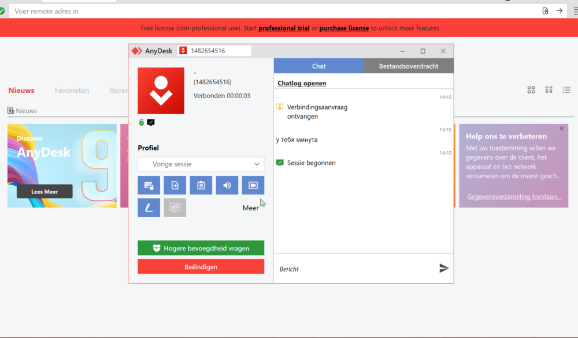Switch to the Chat tab
The height and width of the screenshot is (338, 578).
(x=319, y=66)
